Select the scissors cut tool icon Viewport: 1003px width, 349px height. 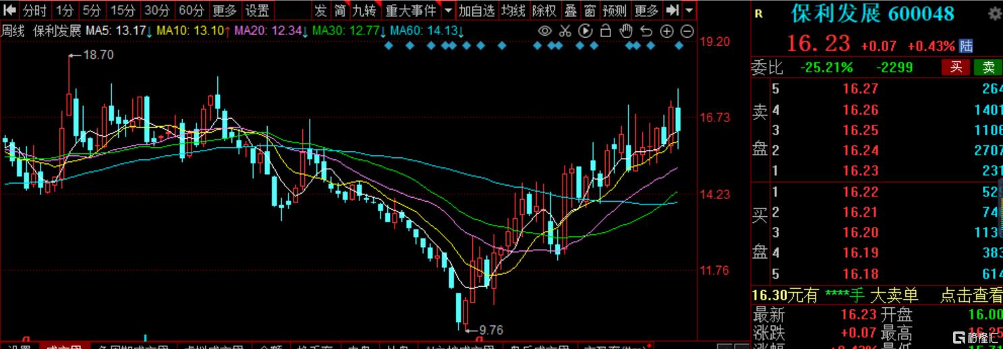point(565,31)
